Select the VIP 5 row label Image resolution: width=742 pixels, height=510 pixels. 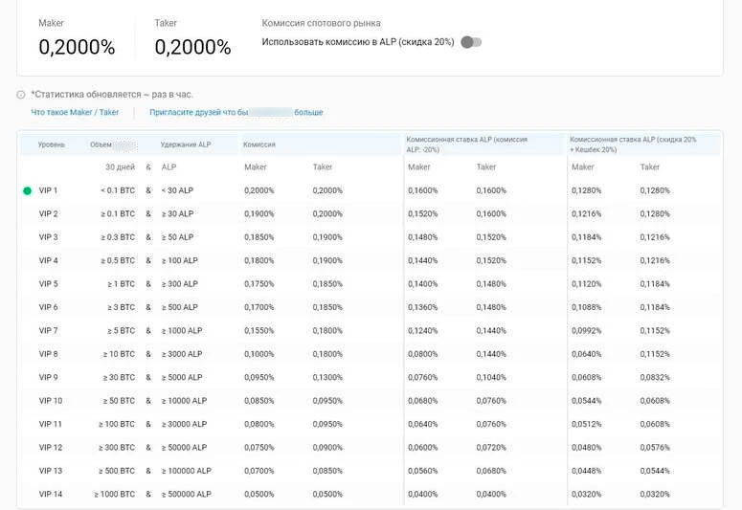[x=49, y=284]
